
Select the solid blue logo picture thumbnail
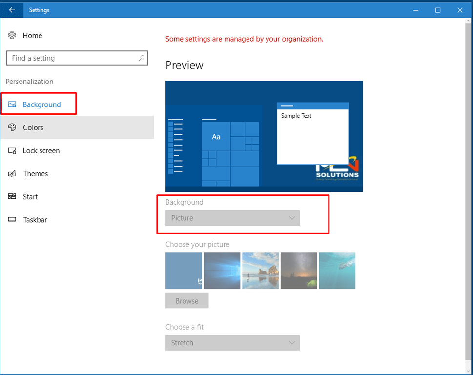(x=184, y=271)
